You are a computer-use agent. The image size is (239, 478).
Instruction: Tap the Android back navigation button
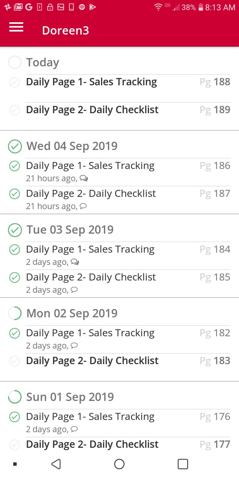coord(56,464)
